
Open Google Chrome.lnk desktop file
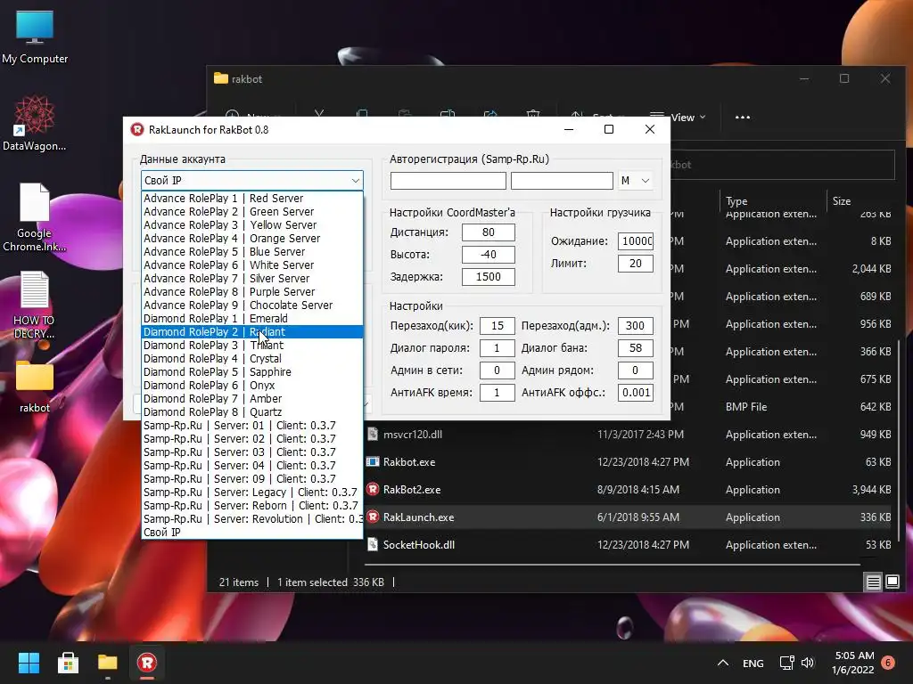35,216
